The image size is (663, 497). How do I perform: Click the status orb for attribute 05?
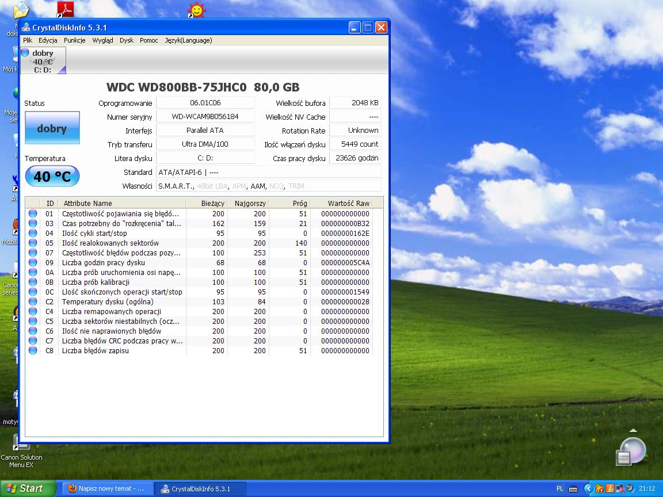click(x=33, y=243)
